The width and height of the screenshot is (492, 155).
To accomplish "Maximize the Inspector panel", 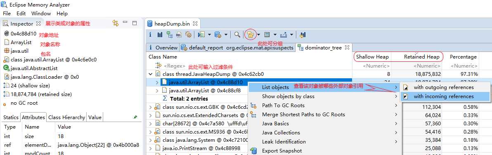I will pos(135,23).
